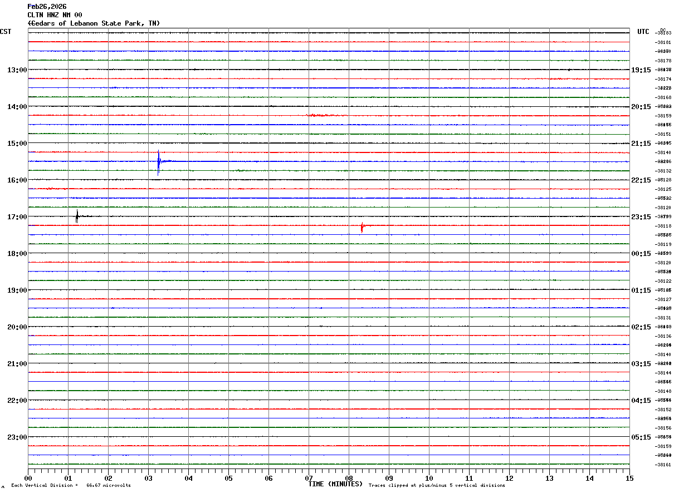Click the 20:15 UTC time label
Viewport: 674px width, 493px height.
coord(641,107)
